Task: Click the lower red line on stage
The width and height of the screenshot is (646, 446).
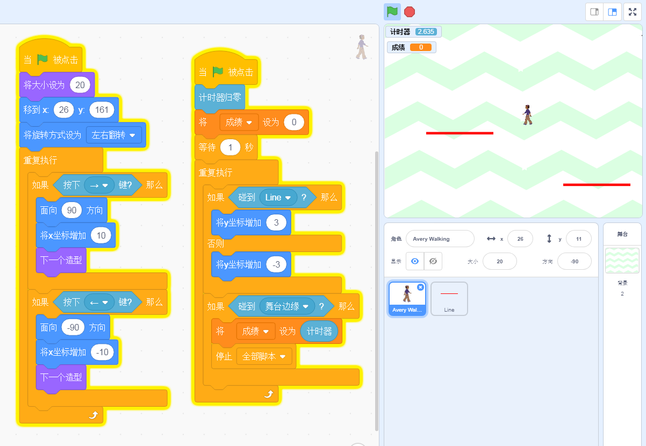Action: [597, 185]
